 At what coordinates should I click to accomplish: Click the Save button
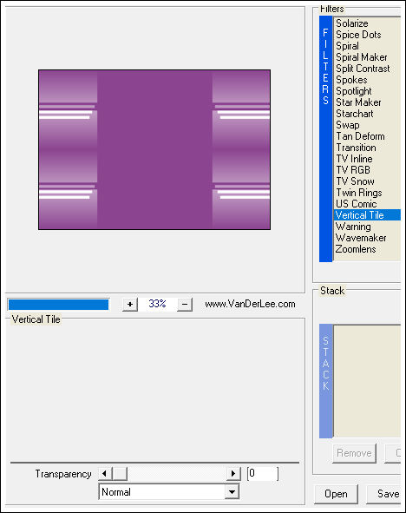coord(386,494)
